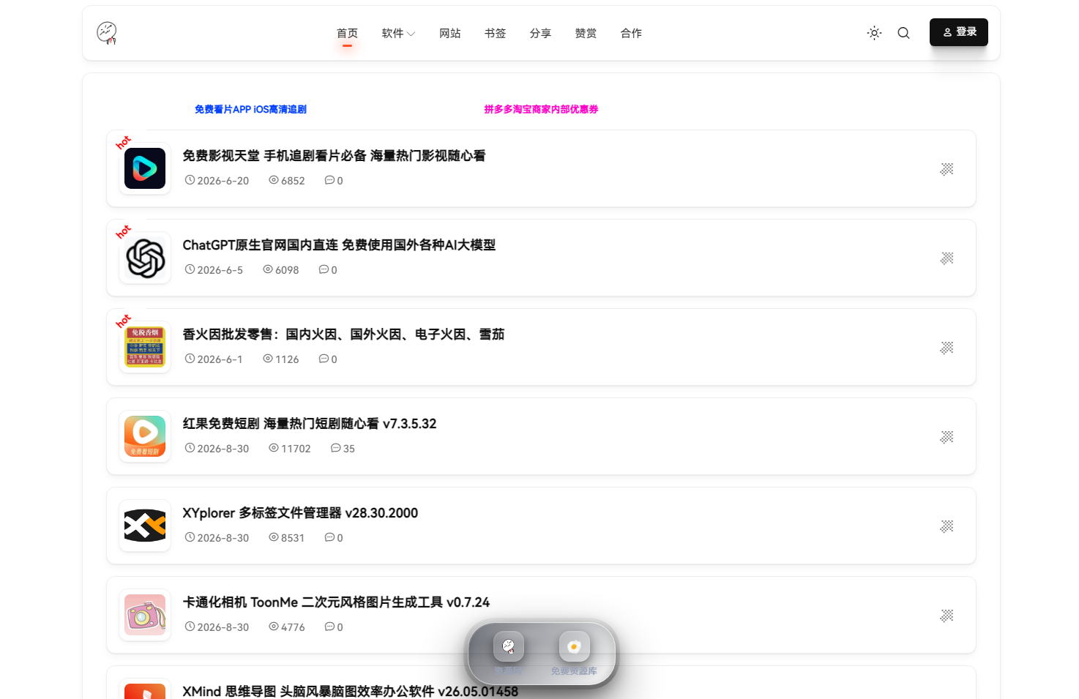
Task: Click the 拼多多淘宝商家内部优惠券 link
Action: 541,109
